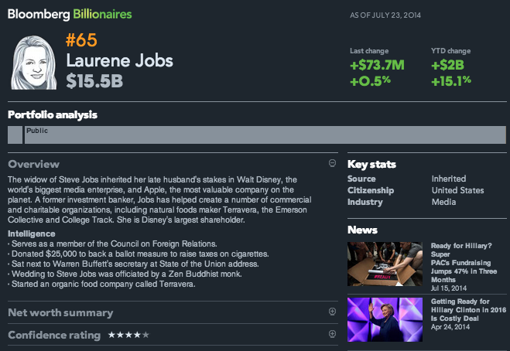The height and width of the screenshot is (351, 510).
Task: Open the Ready for Hillary news thumbnail
Action: coord(385,264)
